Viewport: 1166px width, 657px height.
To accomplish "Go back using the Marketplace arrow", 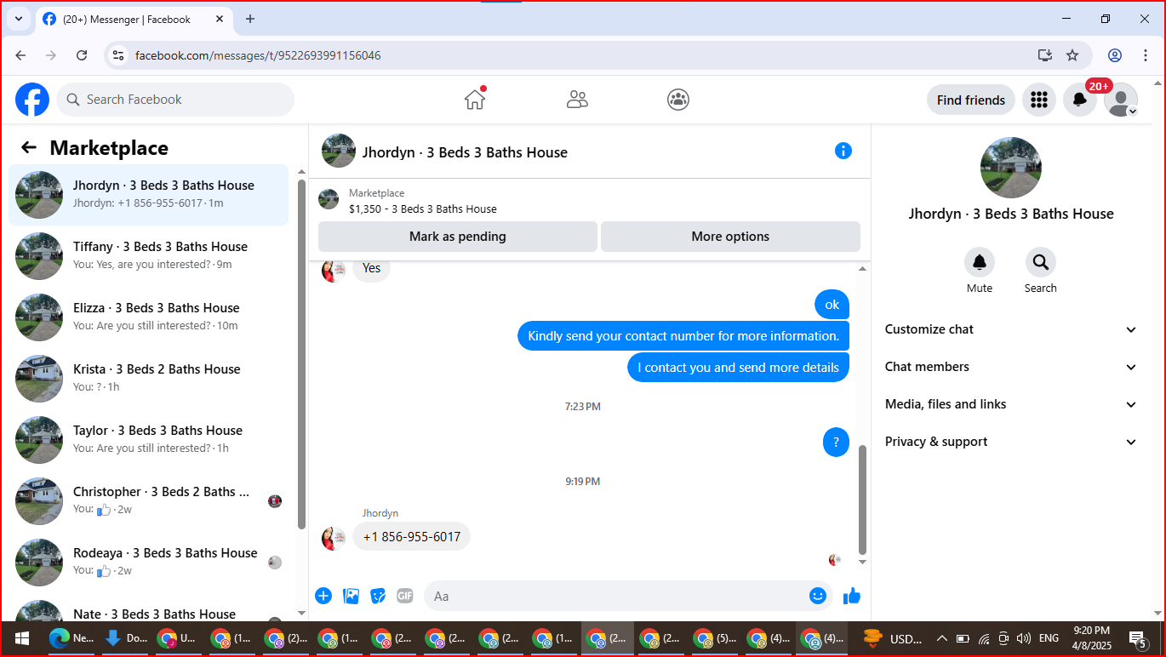I will (x=29, y=147).
